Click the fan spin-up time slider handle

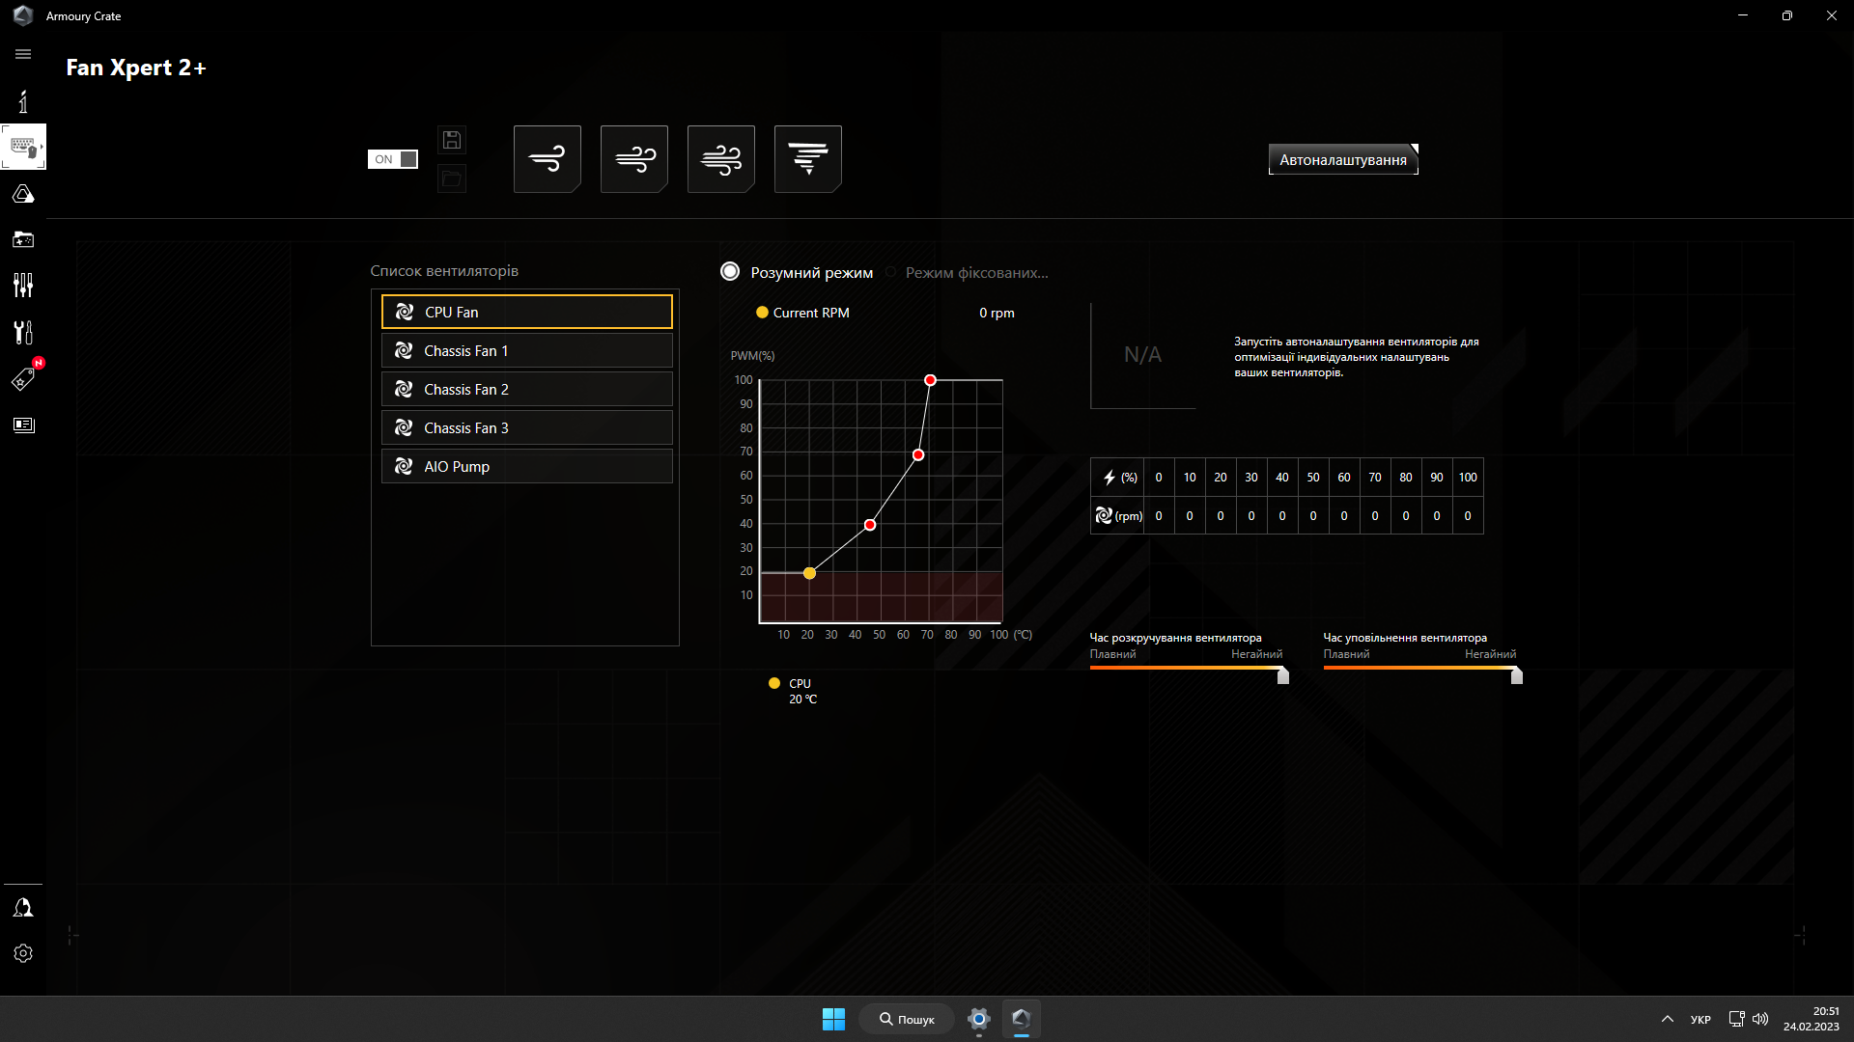[1282, 676]
